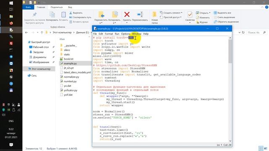This screenshot has width=269, height=151.
Task: Click the ENG language indicator
Action: (x=11, y=121)
